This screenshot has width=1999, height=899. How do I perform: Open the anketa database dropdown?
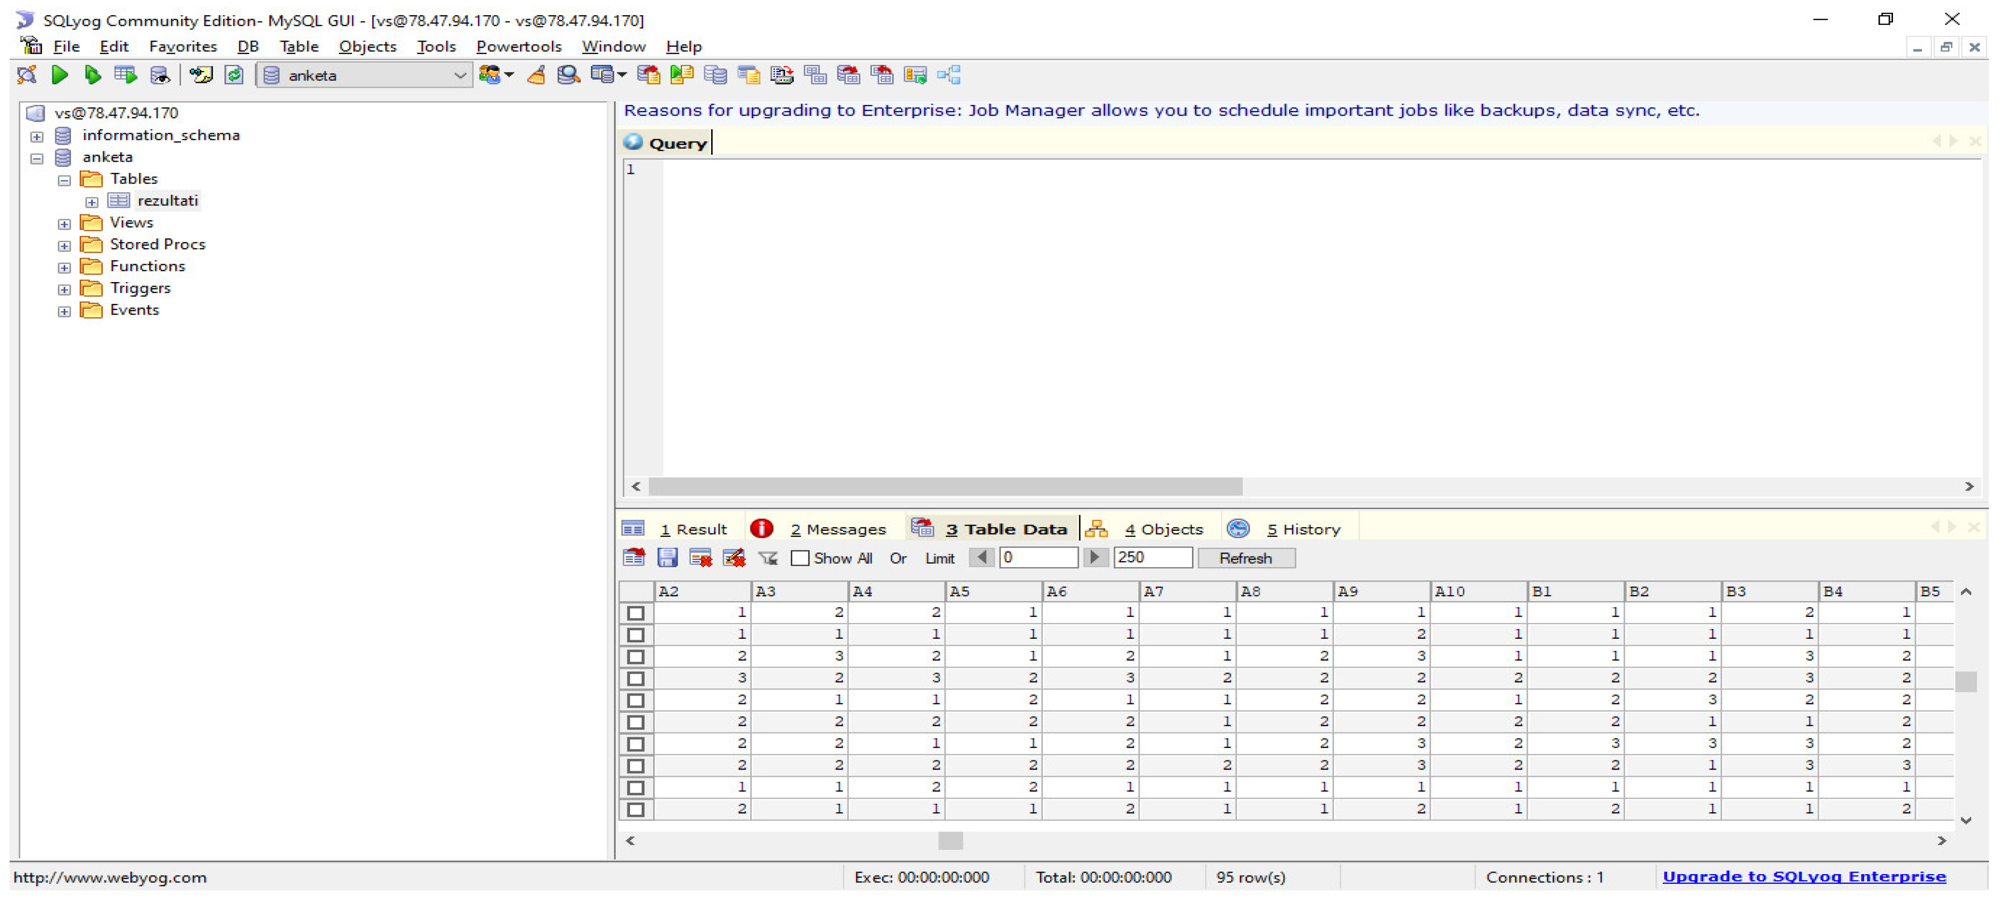pos(460,75)
